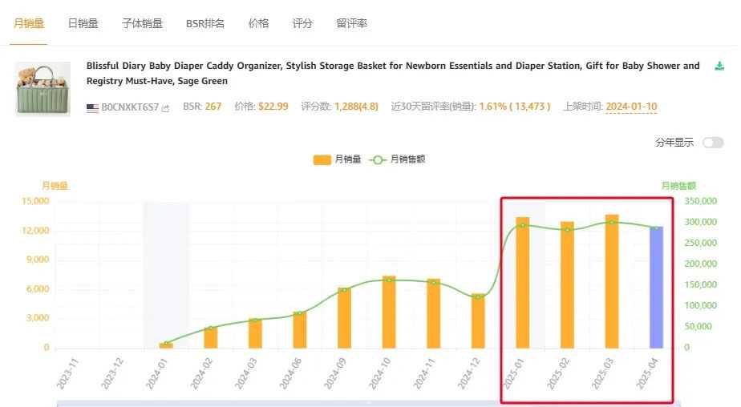741x407 pixels.
Task: Select the small 2024-01 sales bar
Action: 166,345
